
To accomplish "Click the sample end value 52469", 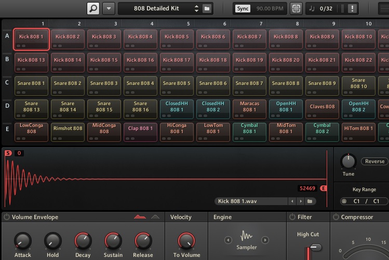I will coord(307,189).
